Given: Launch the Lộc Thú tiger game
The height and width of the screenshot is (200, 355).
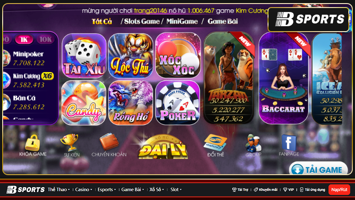Looking at the screenshot, I should tap(131, 56).
